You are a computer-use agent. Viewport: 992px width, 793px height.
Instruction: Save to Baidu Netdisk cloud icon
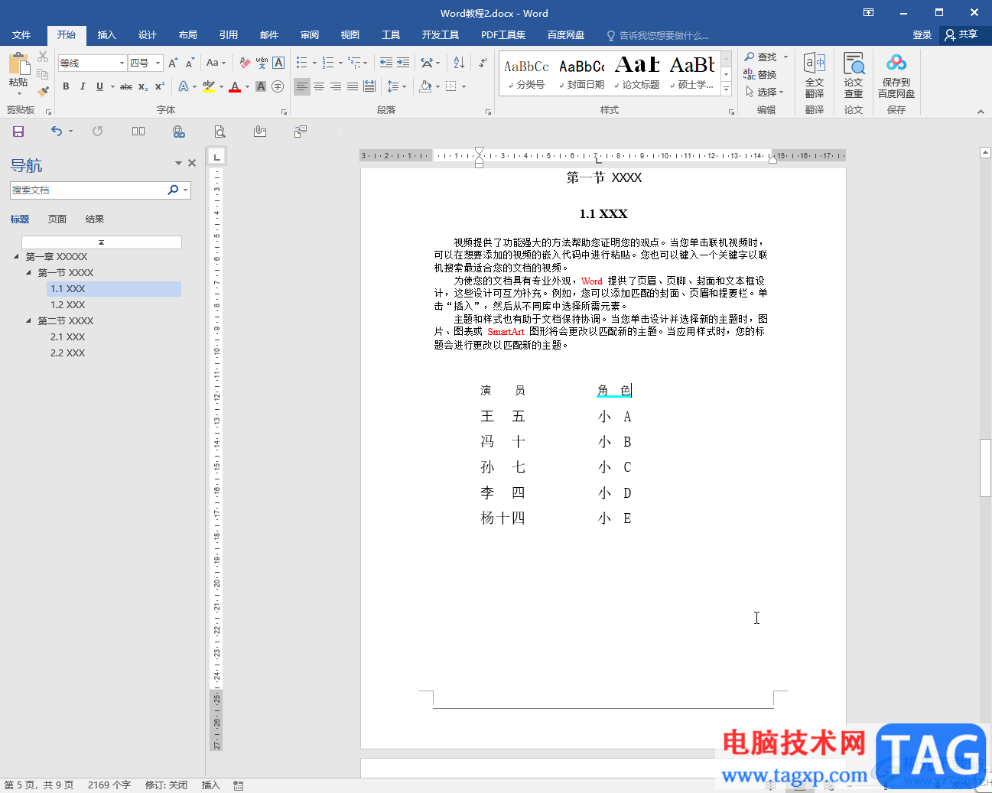click(x=896, y=75)
